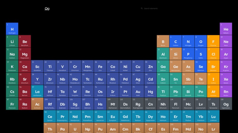Click the Gold element tile
The width and height of the screenshot is (238, 133).
click(x=138, y=91)
